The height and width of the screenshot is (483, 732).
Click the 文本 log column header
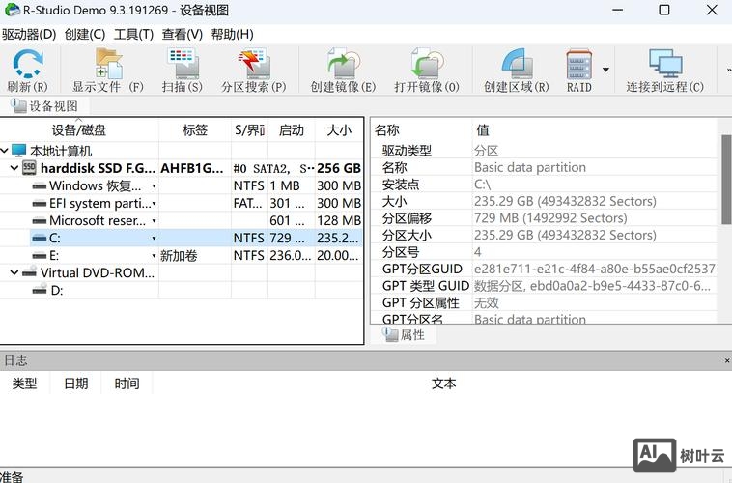point(443,384)
